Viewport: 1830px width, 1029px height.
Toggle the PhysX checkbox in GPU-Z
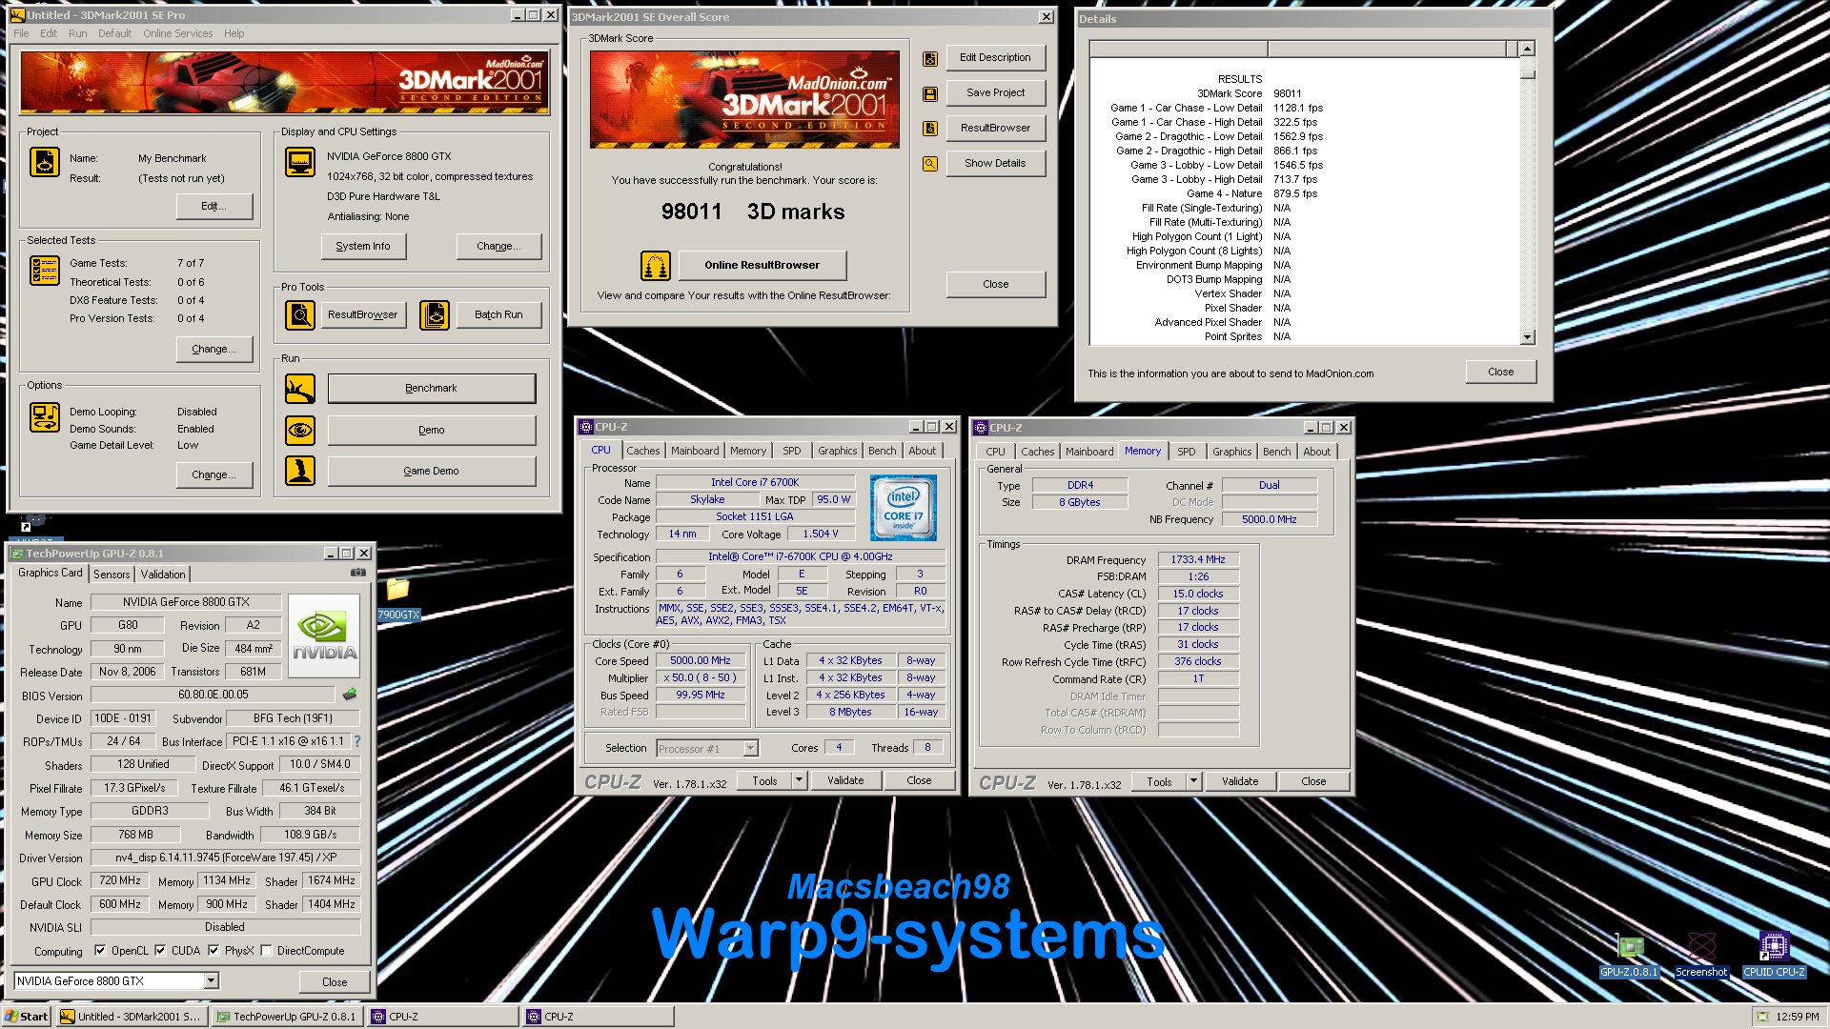coord(214,951)
